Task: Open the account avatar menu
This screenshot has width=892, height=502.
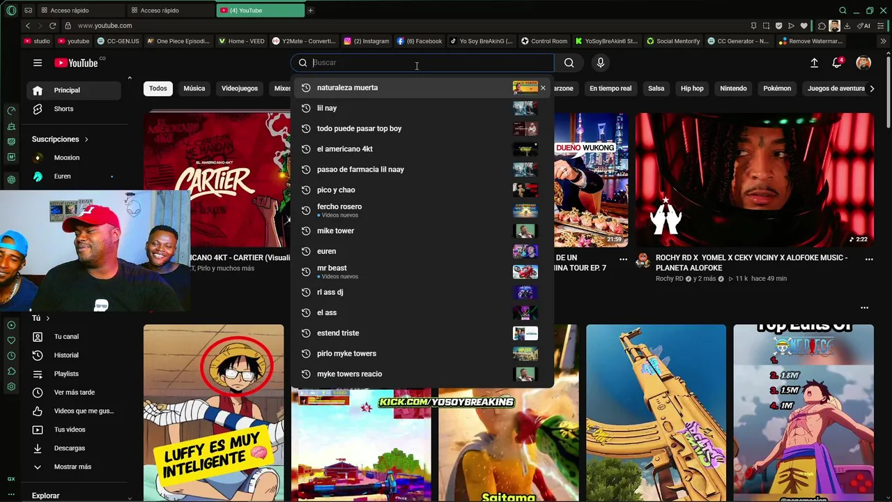Action: [x=863, y=63]
